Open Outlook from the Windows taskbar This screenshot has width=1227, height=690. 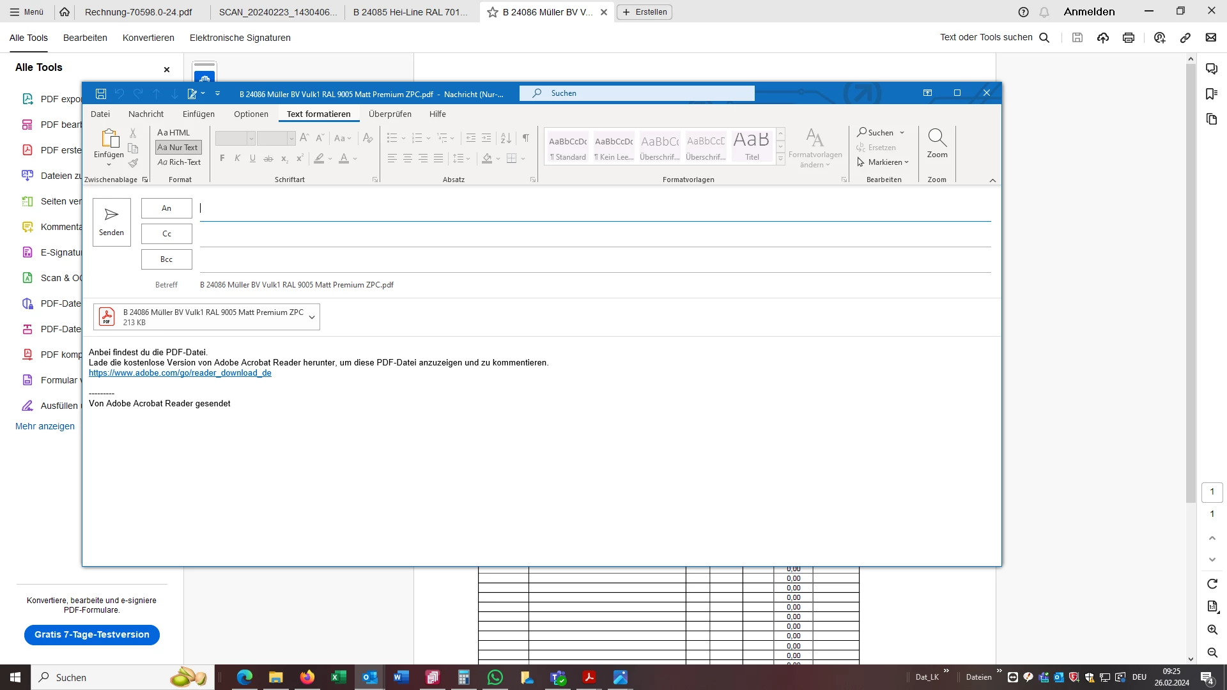pos(370,677)
